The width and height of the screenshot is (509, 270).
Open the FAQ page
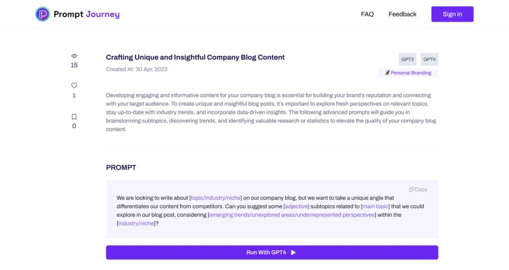coord(367,14)
